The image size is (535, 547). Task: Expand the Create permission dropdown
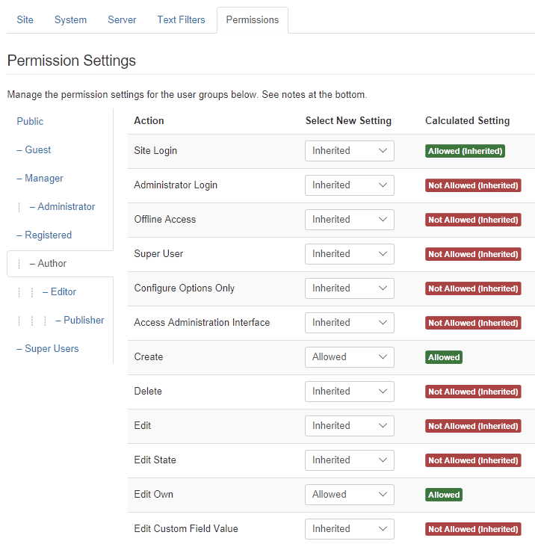pyautogui.click(x=350, y=357)
